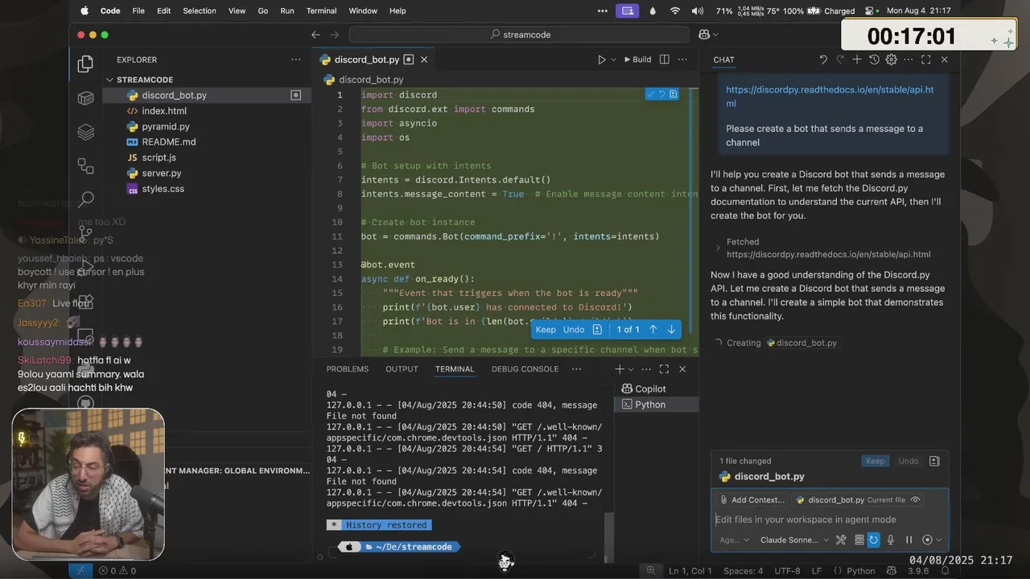Go back navigation arrow in title bar
The width and height of the screenshot is (1030, 579).
point(315,35)
